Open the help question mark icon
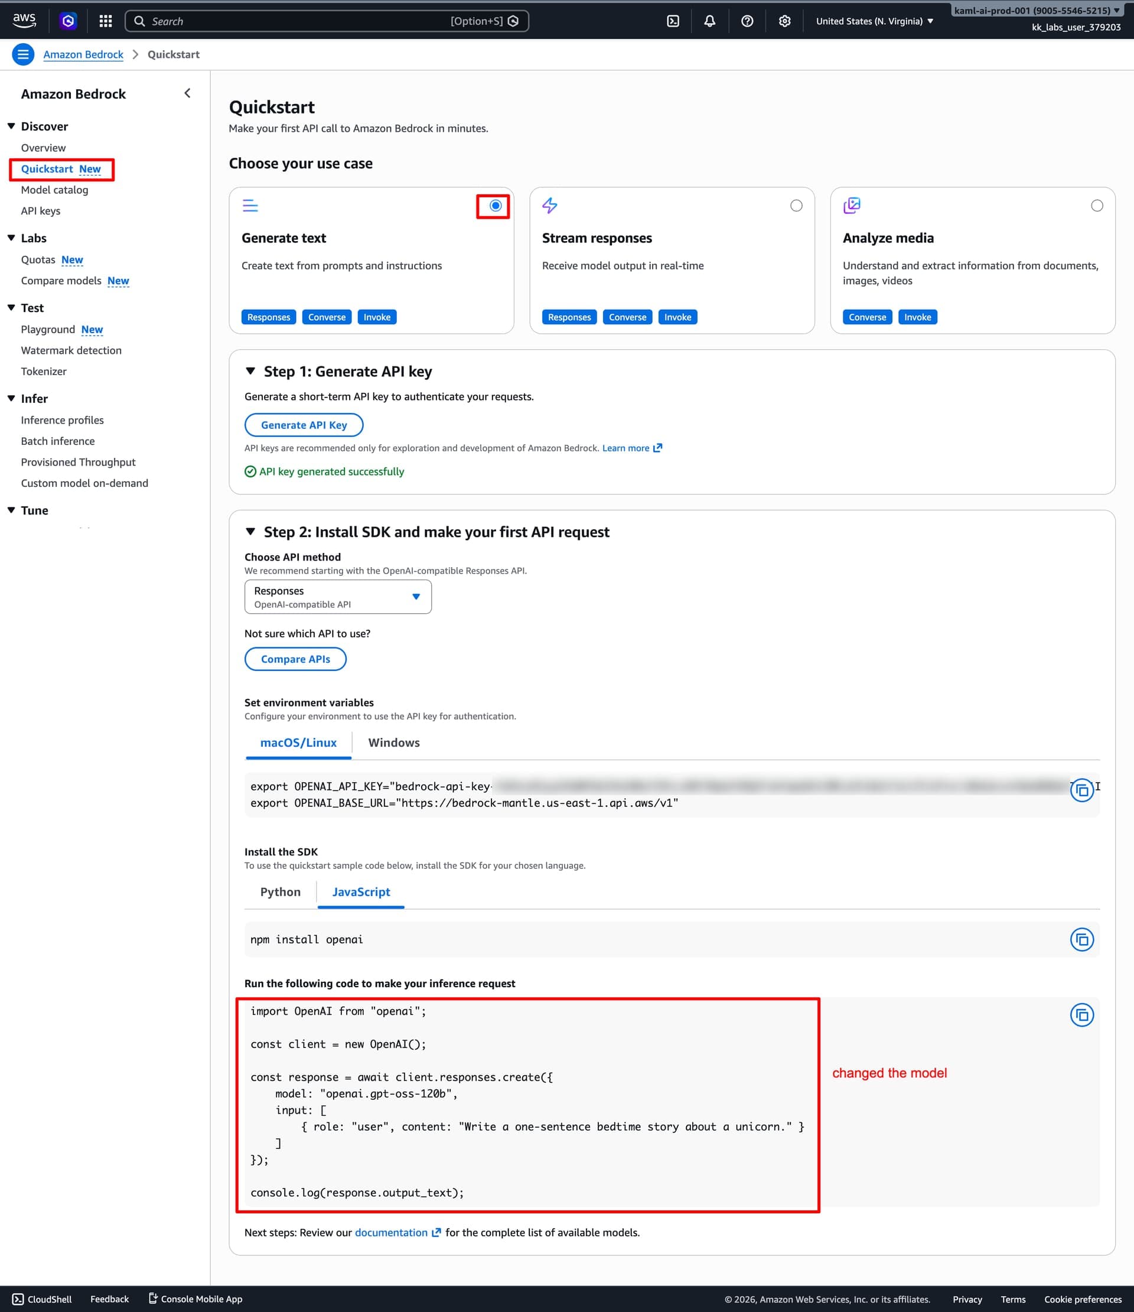Viewport: 1134px width, 1312px height. pos(747,21)
